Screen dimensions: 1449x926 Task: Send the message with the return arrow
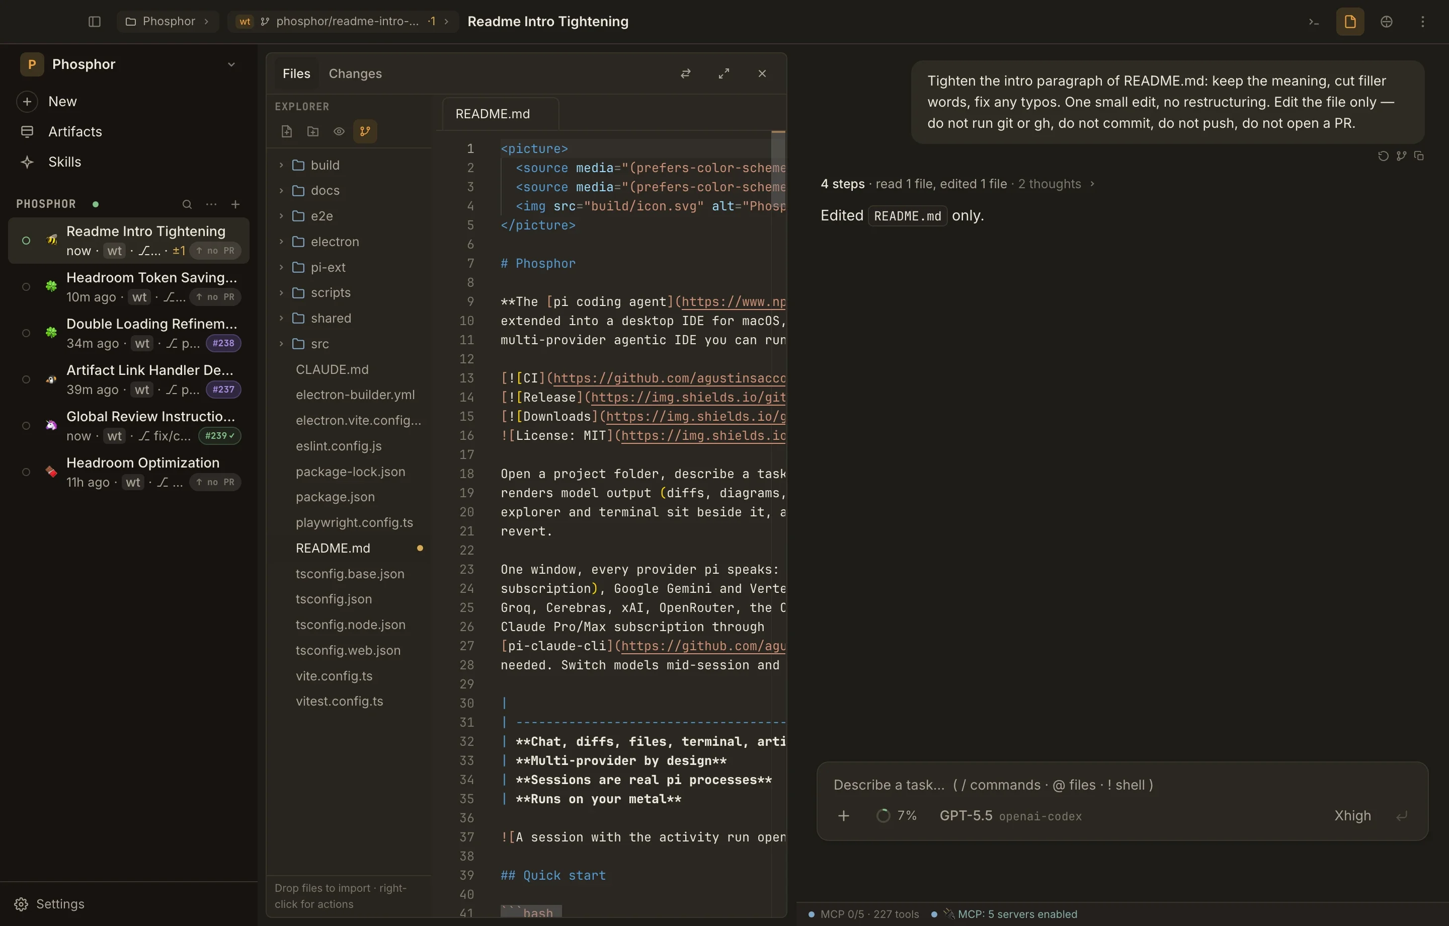pos(1402,816)
